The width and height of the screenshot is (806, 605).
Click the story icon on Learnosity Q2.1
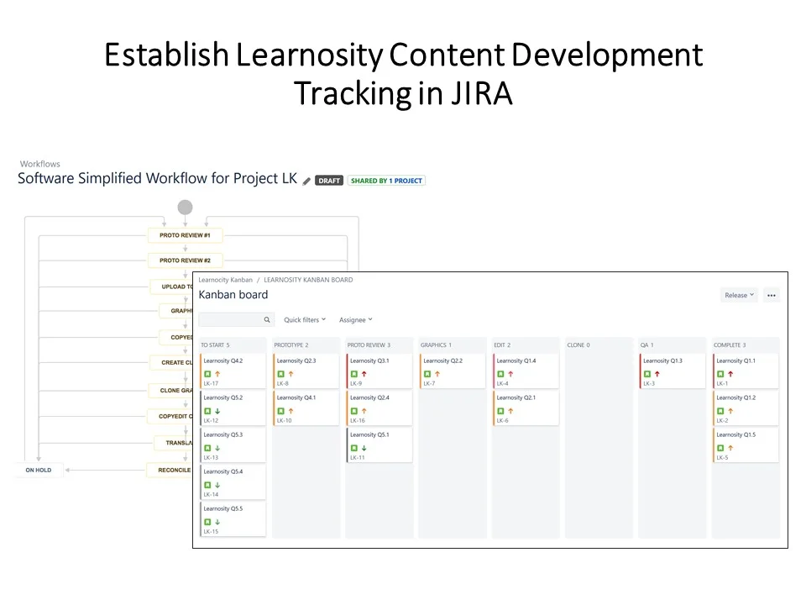coord(500,411)
